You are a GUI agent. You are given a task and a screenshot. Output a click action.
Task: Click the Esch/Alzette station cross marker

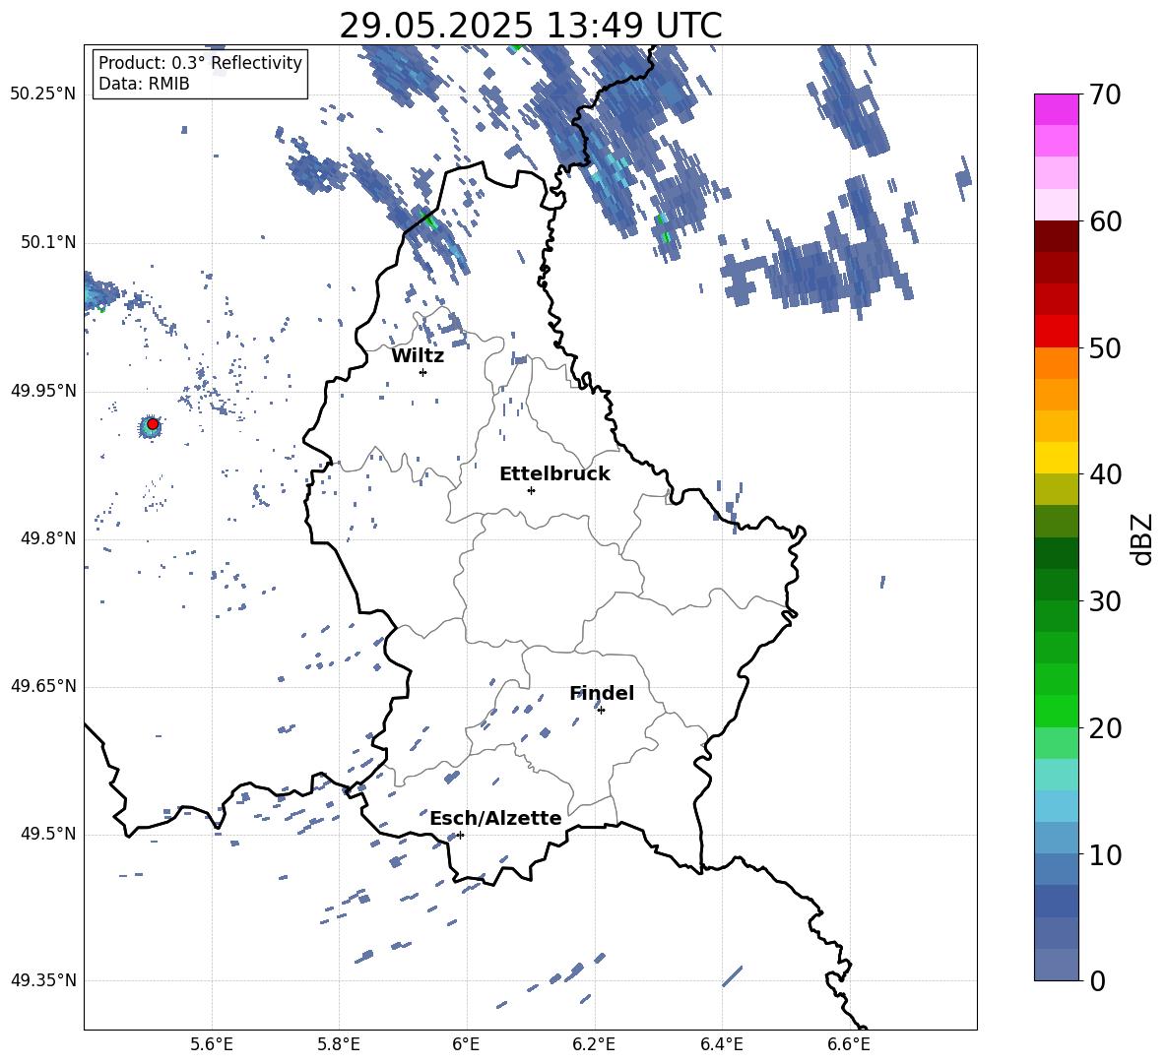[x=460, y=835]
